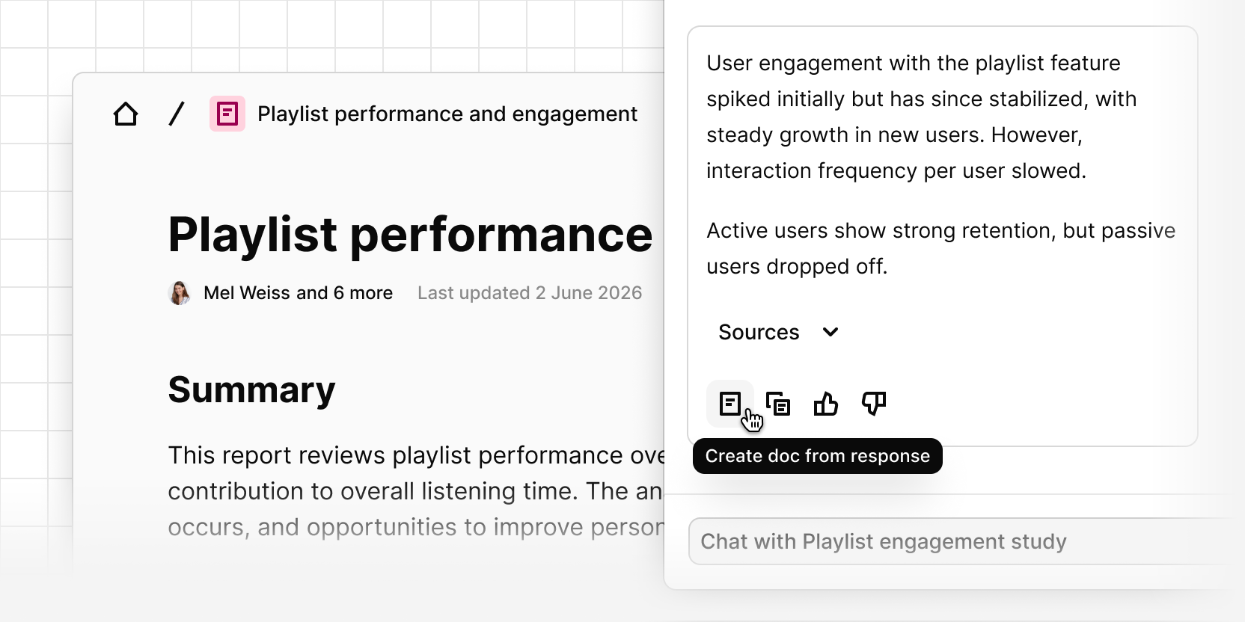Viewport: 1245px width, 622px height.
Task: Open the pink document icon in breadcrumb
Action: tap(227, 114)
